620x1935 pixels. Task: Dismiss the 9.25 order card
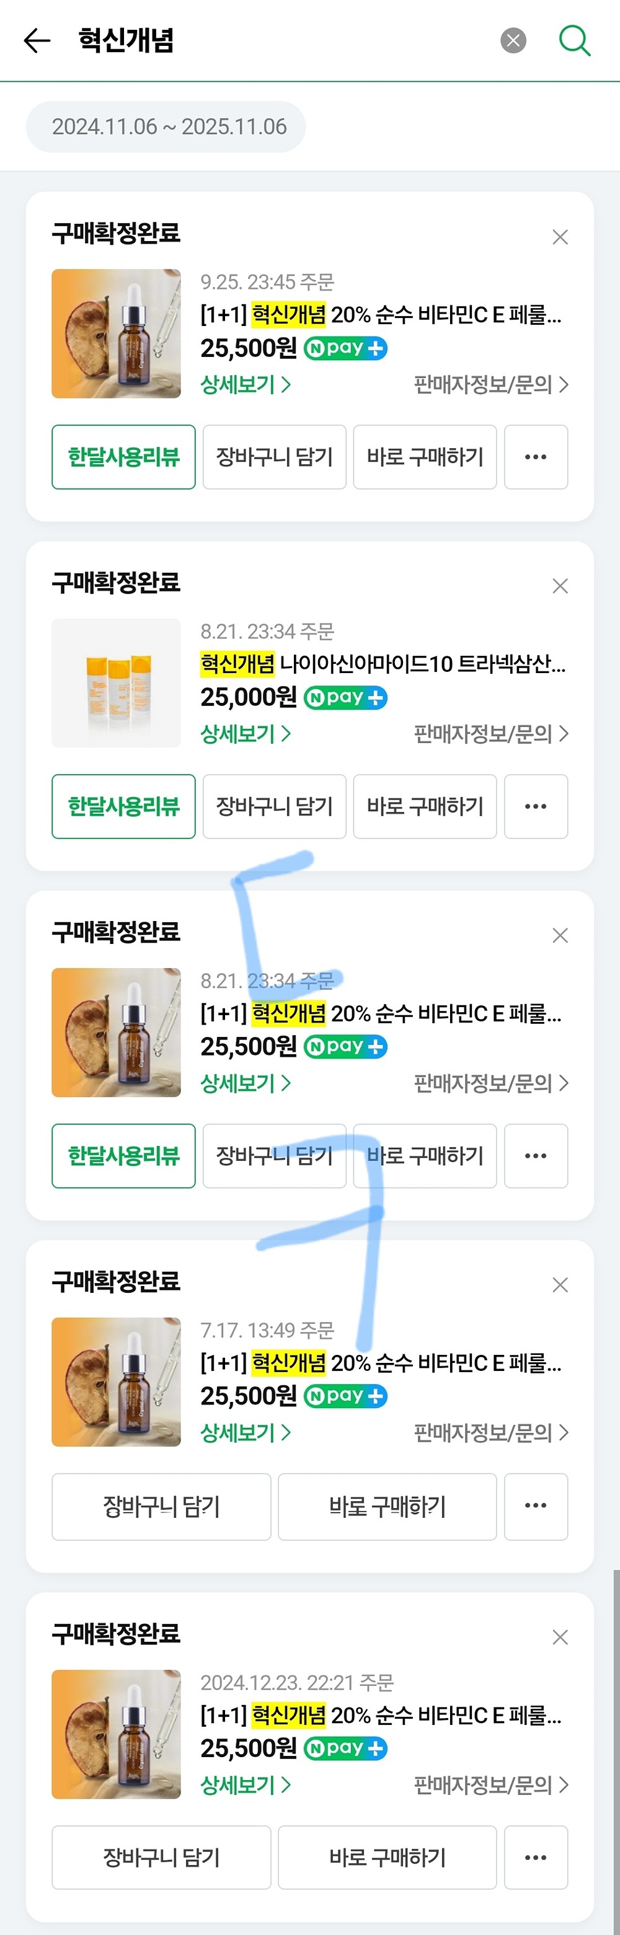tap(560, 237)
